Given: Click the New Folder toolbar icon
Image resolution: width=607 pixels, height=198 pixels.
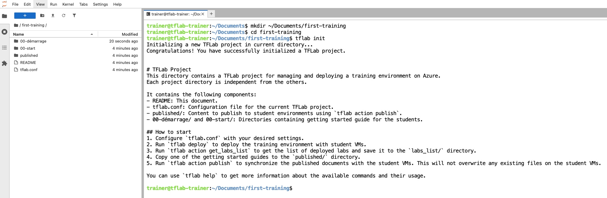Looking at the screenshot, I should (x=42, y=15).
